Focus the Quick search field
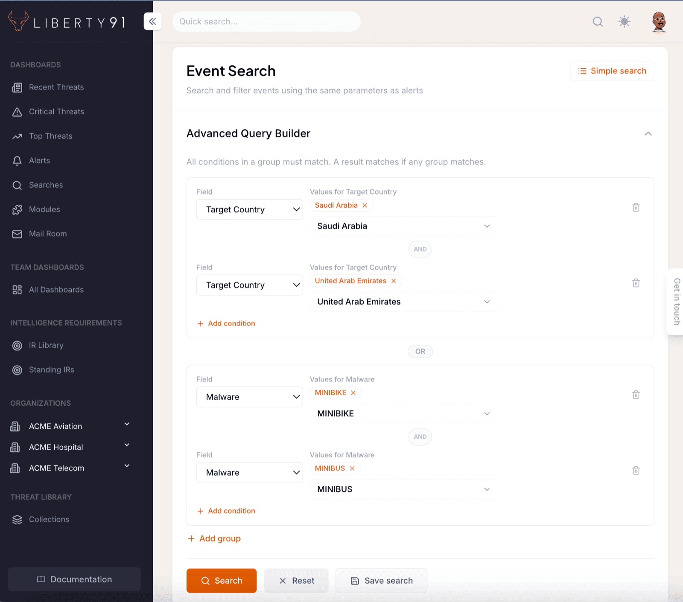This screenshot has width=683, height=602. click(x=266, y=21)
